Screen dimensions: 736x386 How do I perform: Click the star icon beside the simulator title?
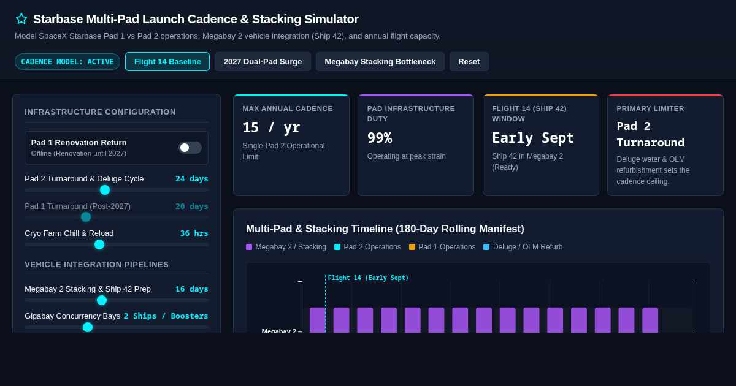click(21, 19)
